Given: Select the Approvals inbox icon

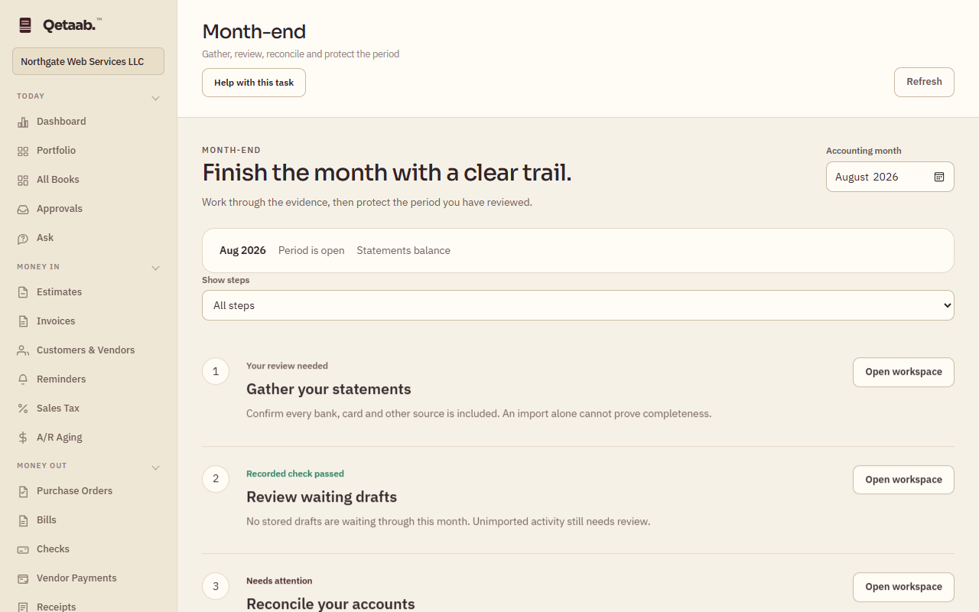Looking at the screenshot, I should pyautogui.click(x=23, y=209).
